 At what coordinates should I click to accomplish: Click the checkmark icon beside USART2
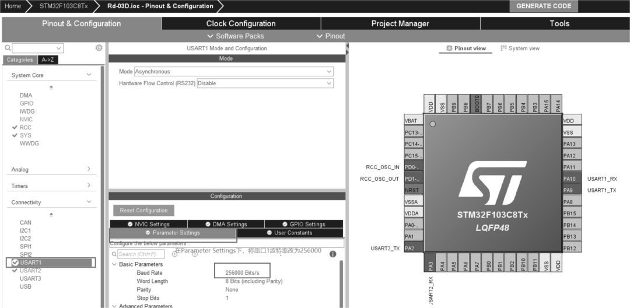(15, 271)
